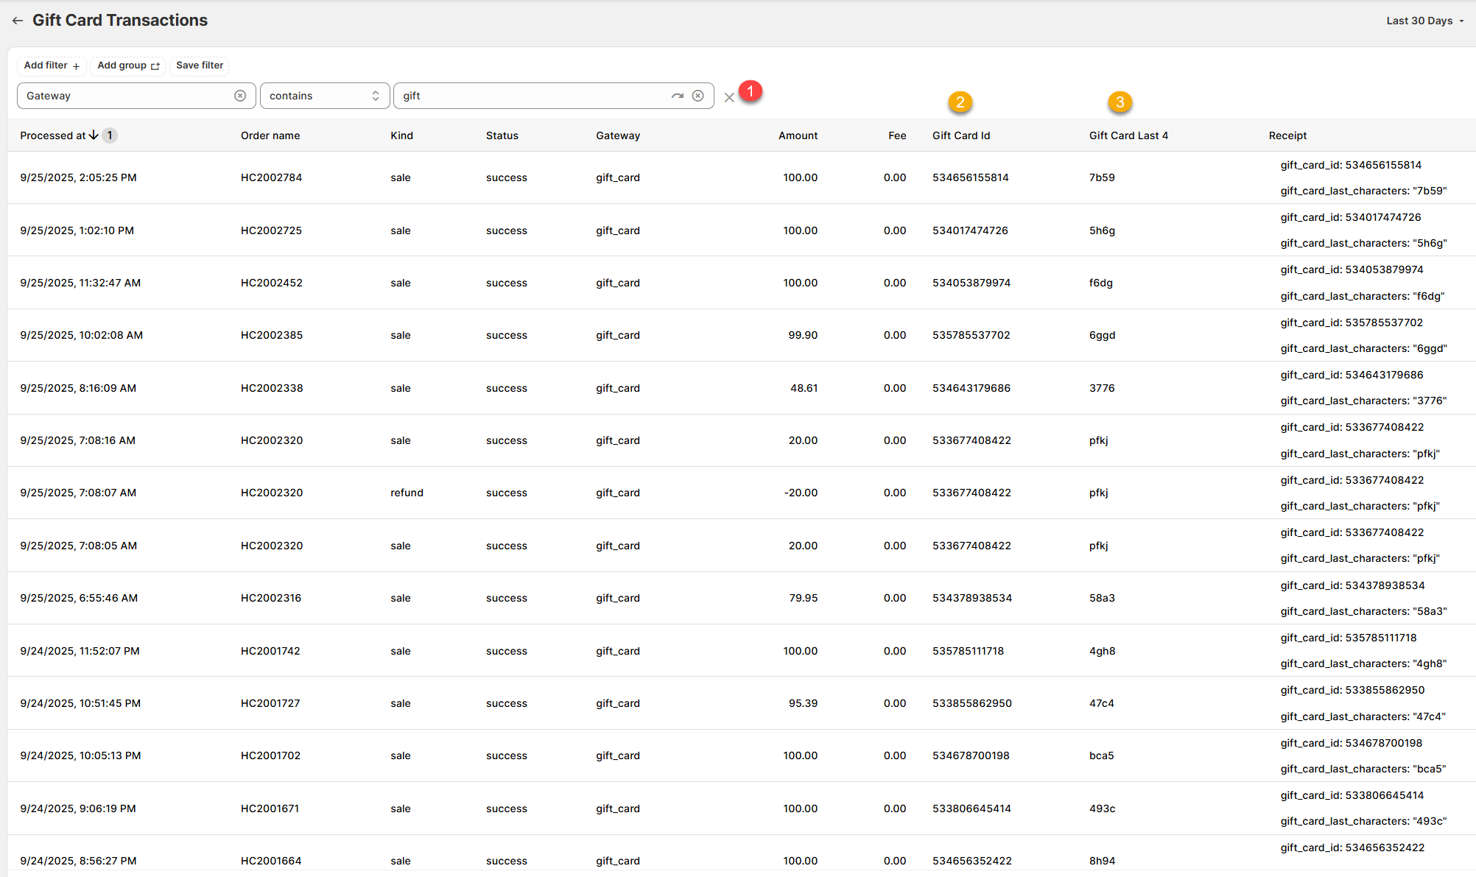This screenshot has height=877, width=1476.
Task: Click inside the 'gift' filter text input
Action: tap(530, 96)
